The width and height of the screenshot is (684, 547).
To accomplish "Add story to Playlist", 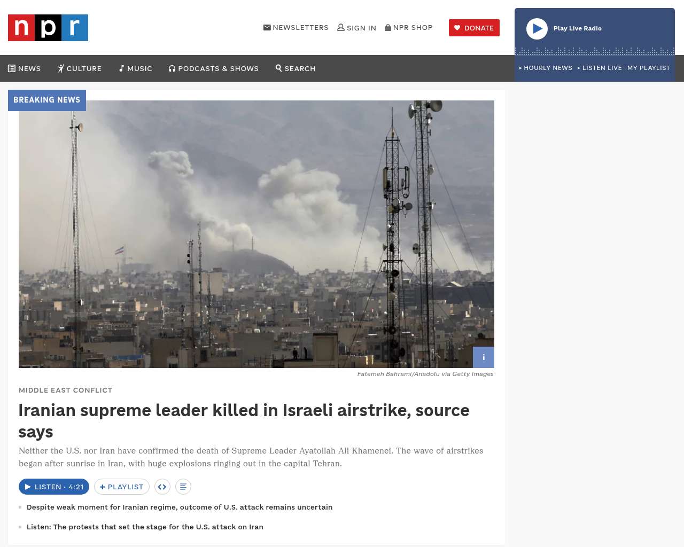I will click(122, 487).
